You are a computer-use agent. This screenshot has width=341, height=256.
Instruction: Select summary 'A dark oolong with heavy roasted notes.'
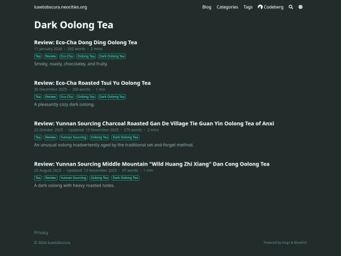[x=74, y=185]
